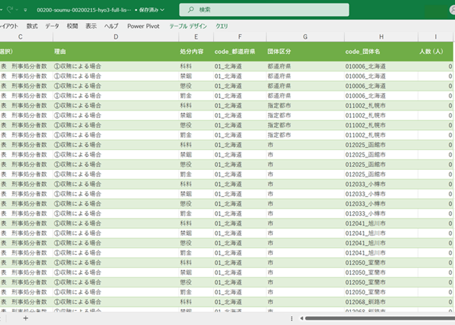Click the 団体区分 table header cell
The width and height of the screenshot is (455, 325).
click(305, 52)
